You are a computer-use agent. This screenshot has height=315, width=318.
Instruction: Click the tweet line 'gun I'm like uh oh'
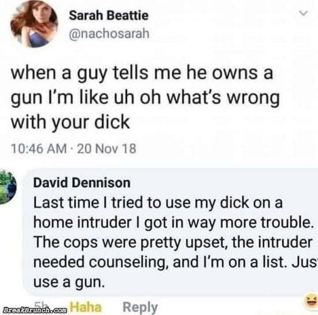point(86,98)
